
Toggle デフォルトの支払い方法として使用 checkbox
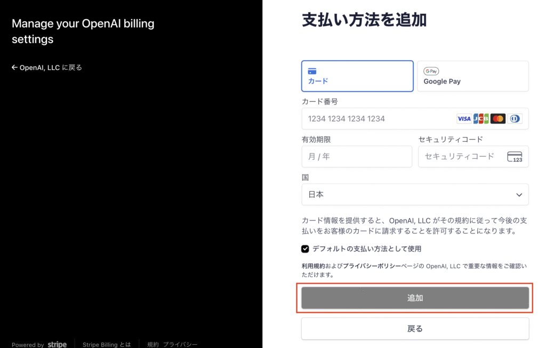[305, 249]
